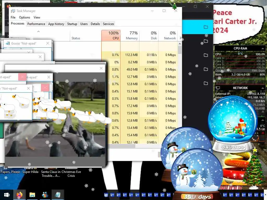The height and width of the screenshot is (200, 267).
Task: Click the small Christmas tree above Task Manager
Action: coord(174,7)
